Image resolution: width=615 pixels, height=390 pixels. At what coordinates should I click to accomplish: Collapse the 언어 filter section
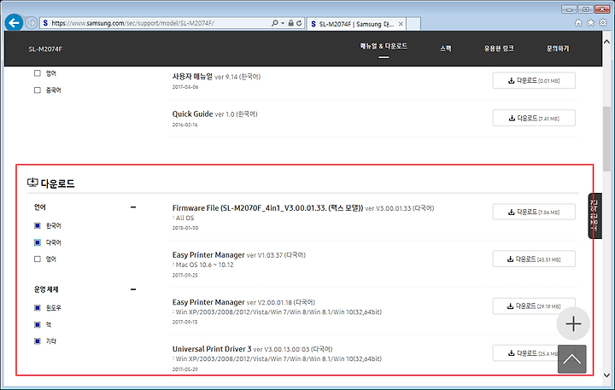click(133, 207)
